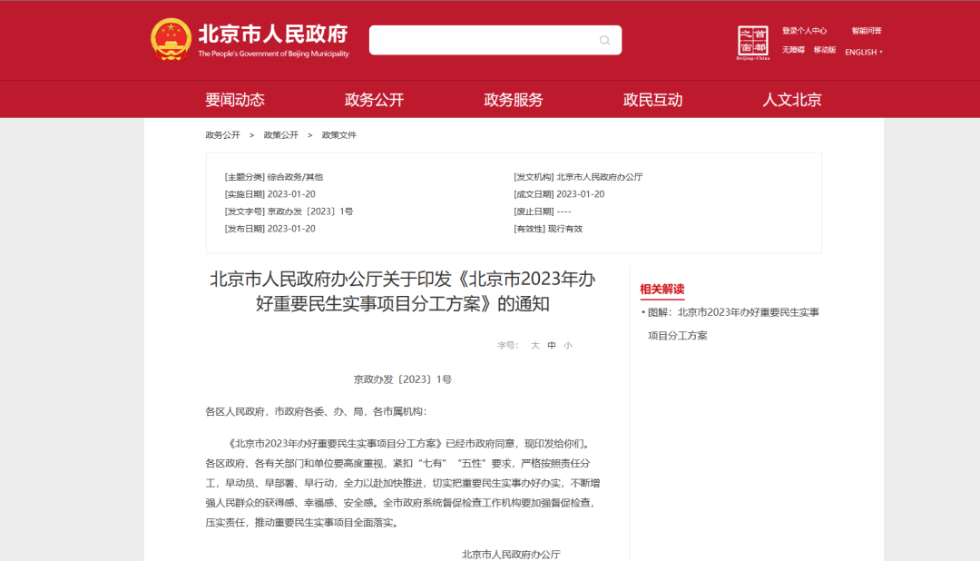Click the 政策文件 breadcrumb link
Image resolution: width=980 pixels, height=561 pixels.
(337, 134)
